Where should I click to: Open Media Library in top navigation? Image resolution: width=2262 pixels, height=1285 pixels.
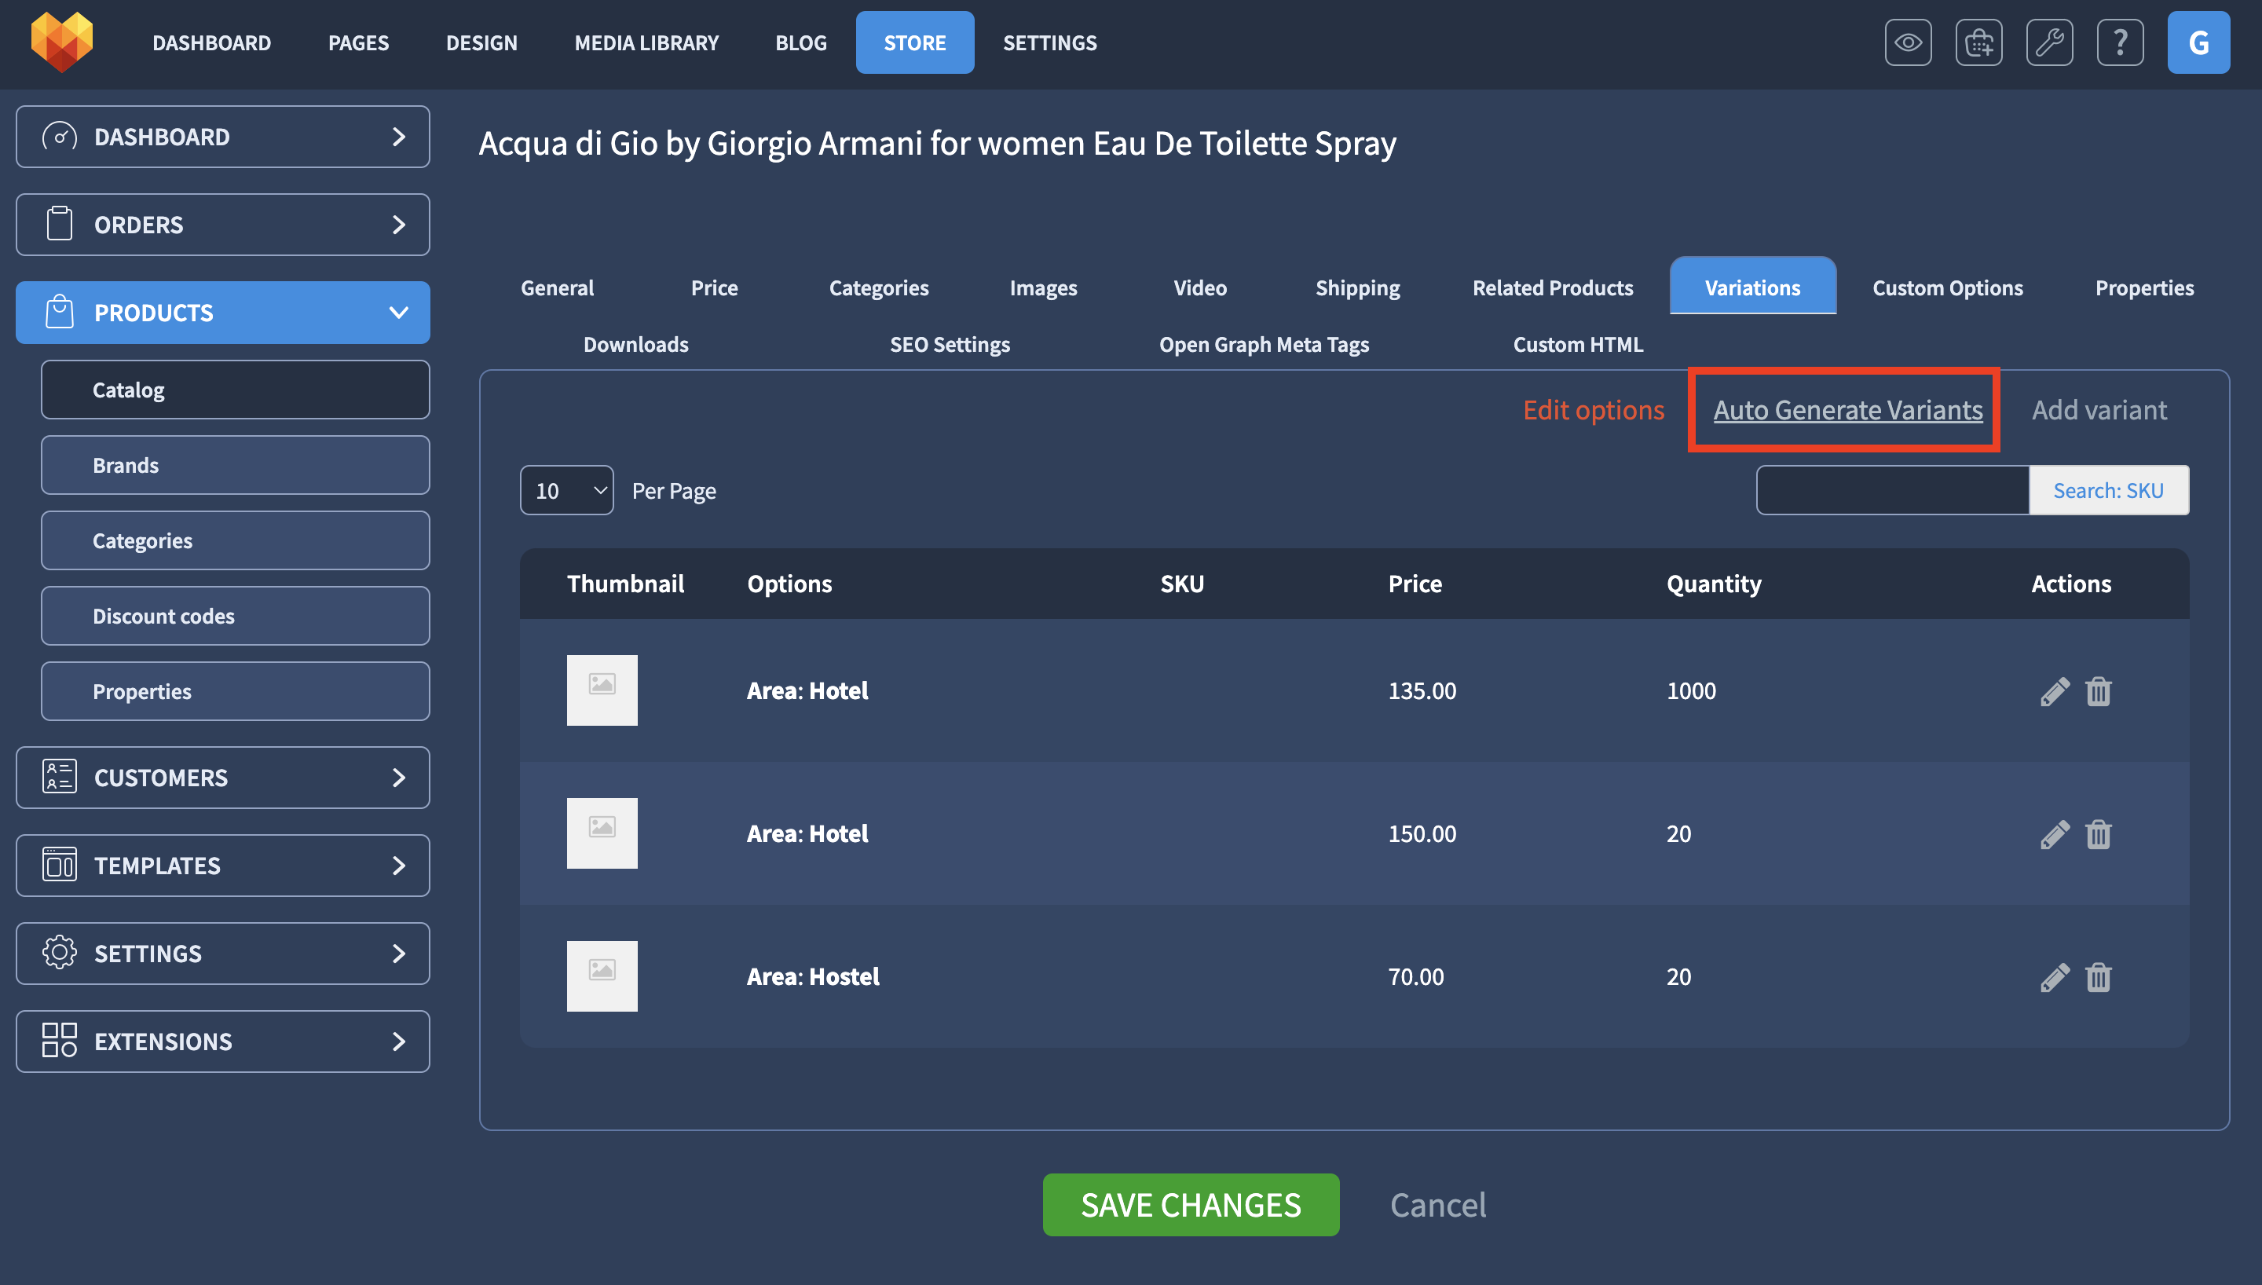[x=646, y=42]
